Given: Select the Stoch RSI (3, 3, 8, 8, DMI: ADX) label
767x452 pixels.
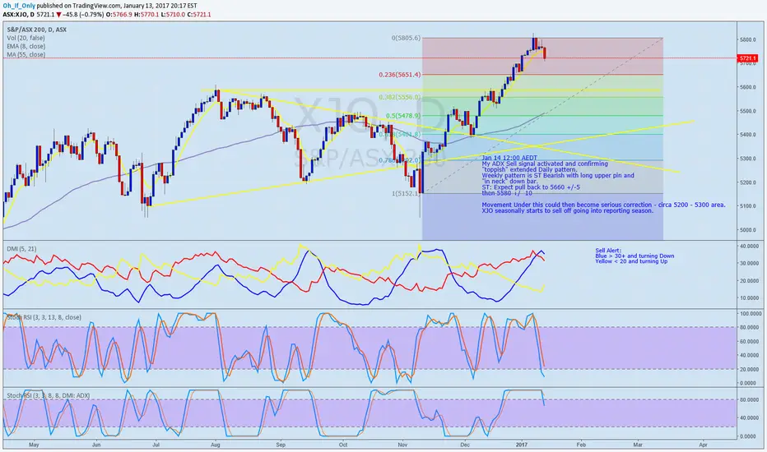Looking at the screenshot, I should click(x=48, y=395).
